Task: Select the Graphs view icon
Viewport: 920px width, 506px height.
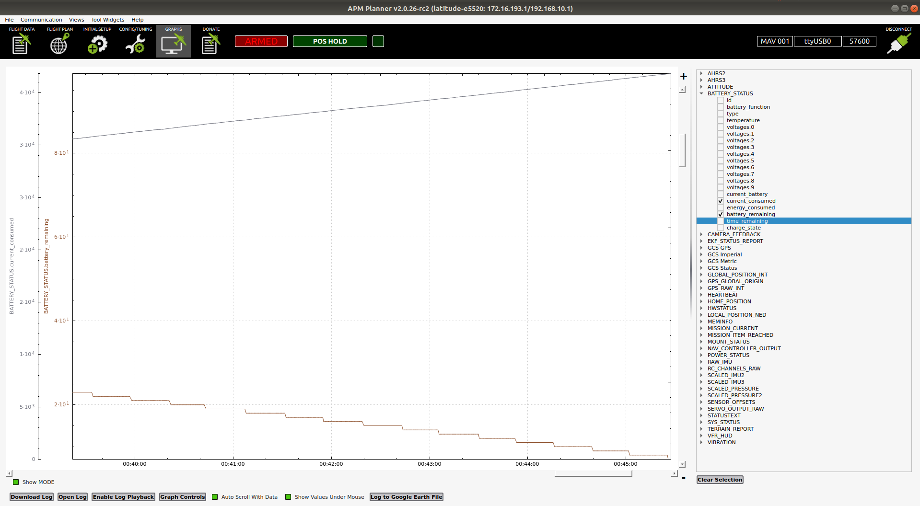Action: point(173,43)
